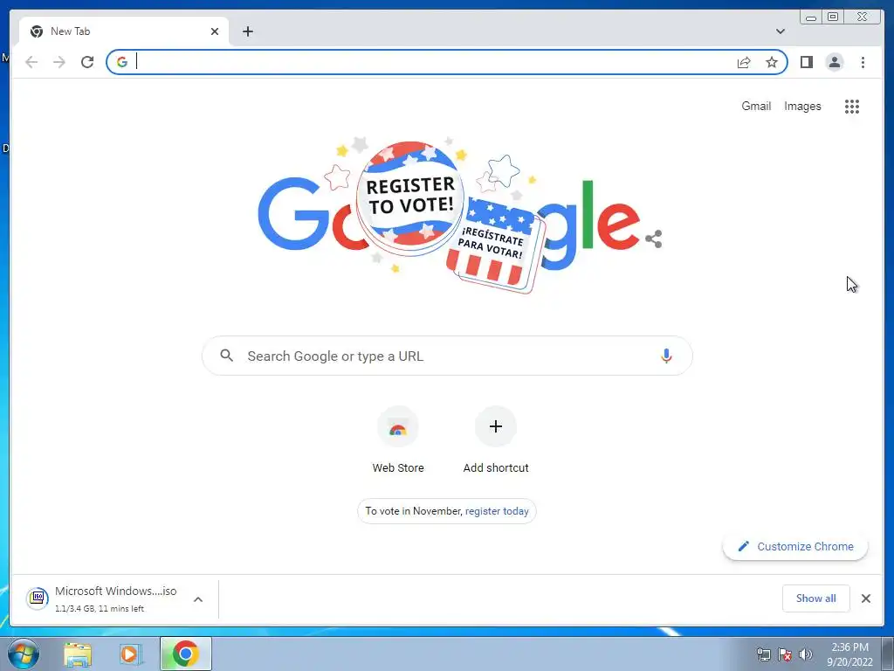Click the Show desktop button
The image size is (894, 671).
pos(888,654)
